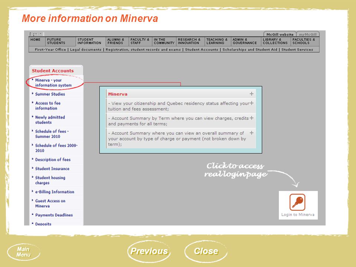Click the 'More information on Minerva' title
The width and height of the screenshot is (356, 267).
tap(90, 19)
